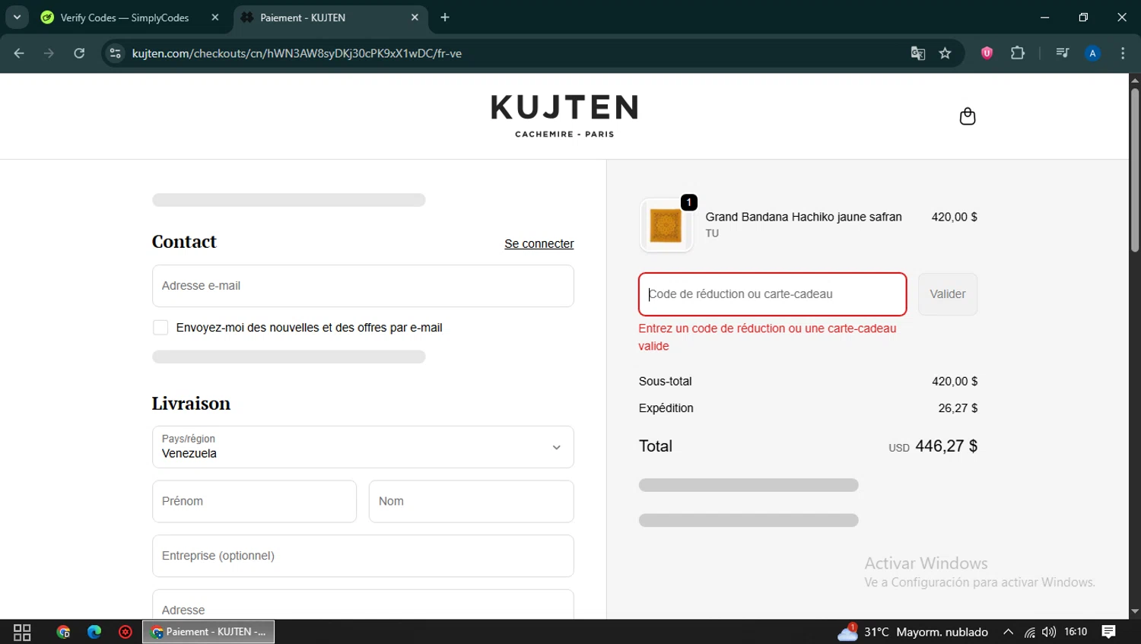Click the Grand Bandana Hachiko product name
Screen dimensions: 1141x644
pyautogui.click(x=803, y=217)
